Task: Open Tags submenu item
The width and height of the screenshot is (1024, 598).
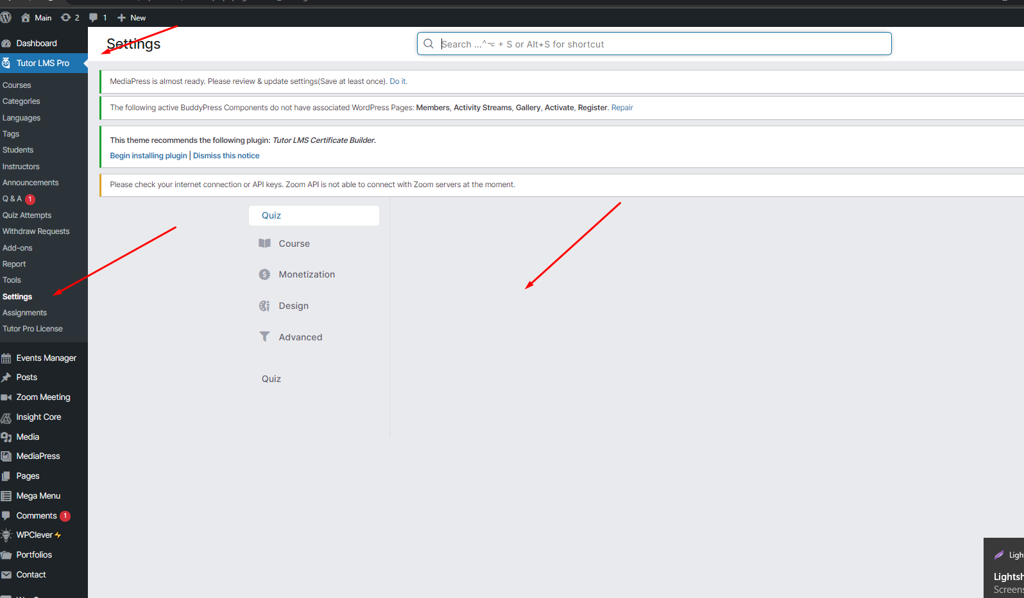Action: (11, 134)
